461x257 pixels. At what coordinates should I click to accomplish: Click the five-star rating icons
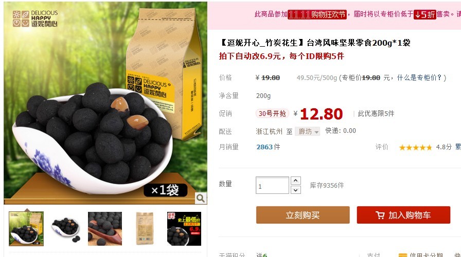[x=415, y=147]
